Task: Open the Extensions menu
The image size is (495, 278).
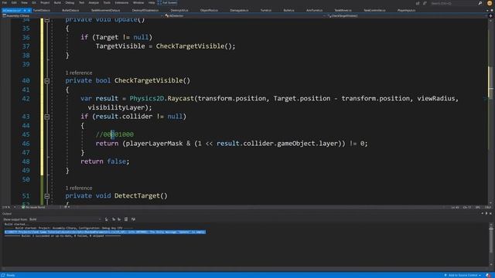Action: pyautogui.click(x=121, y=2)
